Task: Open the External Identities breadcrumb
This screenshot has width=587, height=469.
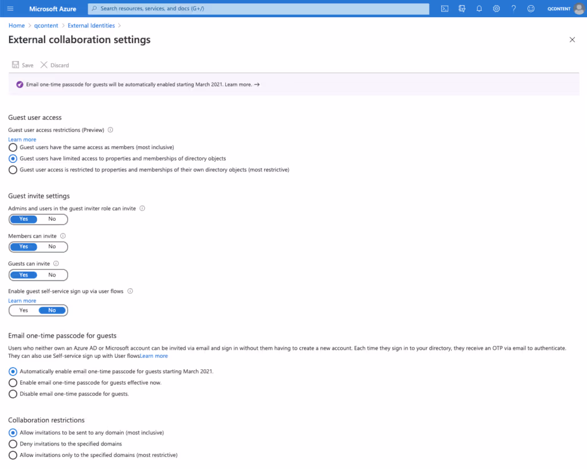Action: pos(91,25)
